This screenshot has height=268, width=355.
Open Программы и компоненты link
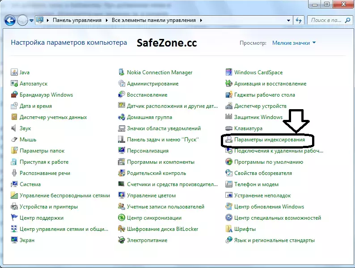click(x=161, y=162)
